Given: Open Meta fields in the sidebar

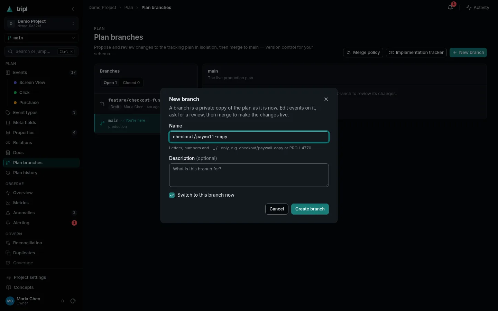Looking at the screenshot, I should (41, 123).
